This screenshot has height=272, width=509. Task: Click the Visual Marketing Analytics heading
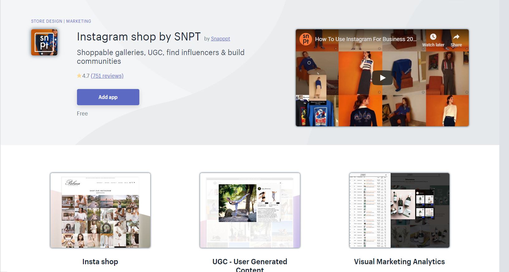click(399, 262)
